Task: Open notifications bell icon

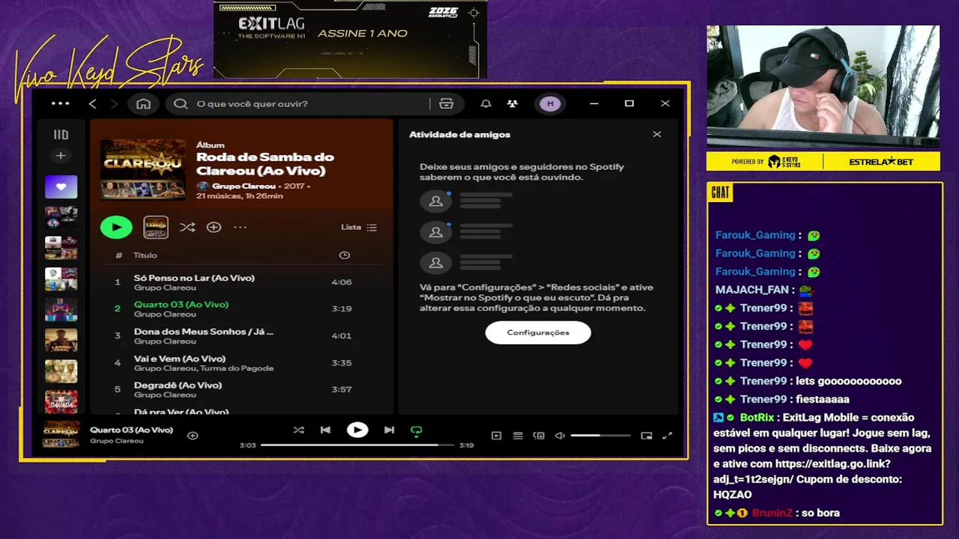Action: click(486, 104)
